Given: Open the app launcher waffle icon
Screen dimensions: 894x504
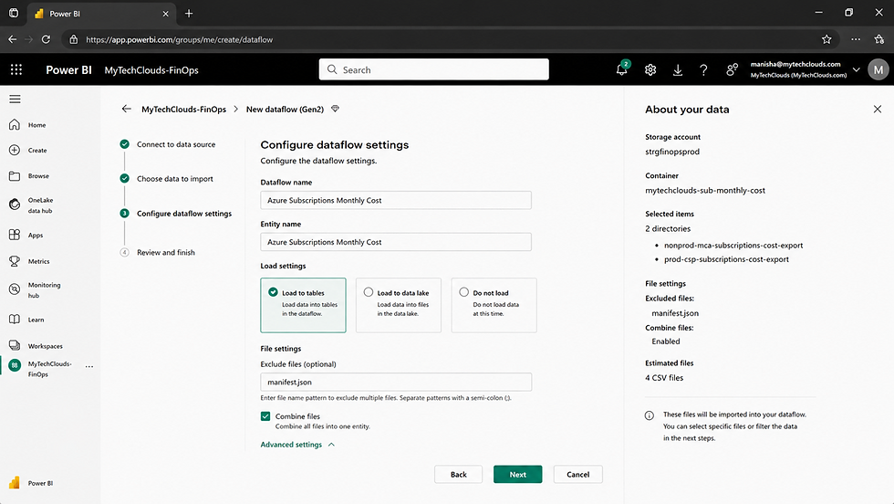Looking at the screenshot, I should (x=16, y=69).
